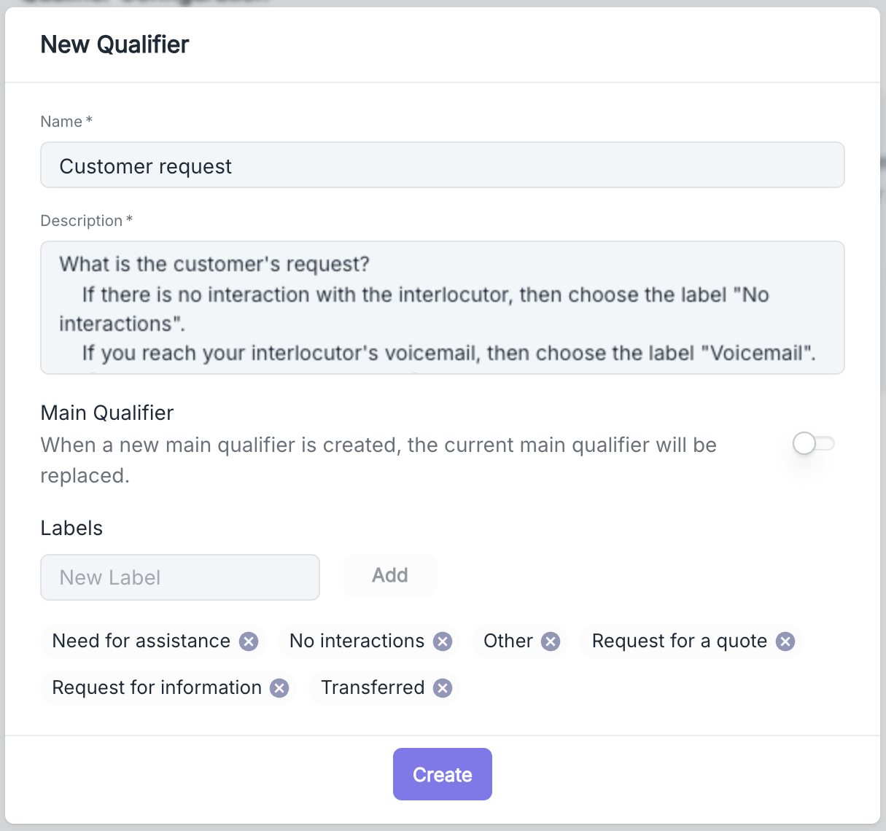Delete the "Transferred" label chip

coord(443,688)
